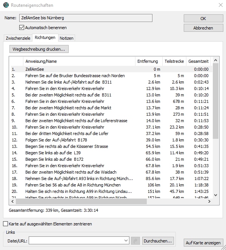Switch to the Zwischenziele tab
This screenshot has height=250, width=226.
(x=18, y=38)
